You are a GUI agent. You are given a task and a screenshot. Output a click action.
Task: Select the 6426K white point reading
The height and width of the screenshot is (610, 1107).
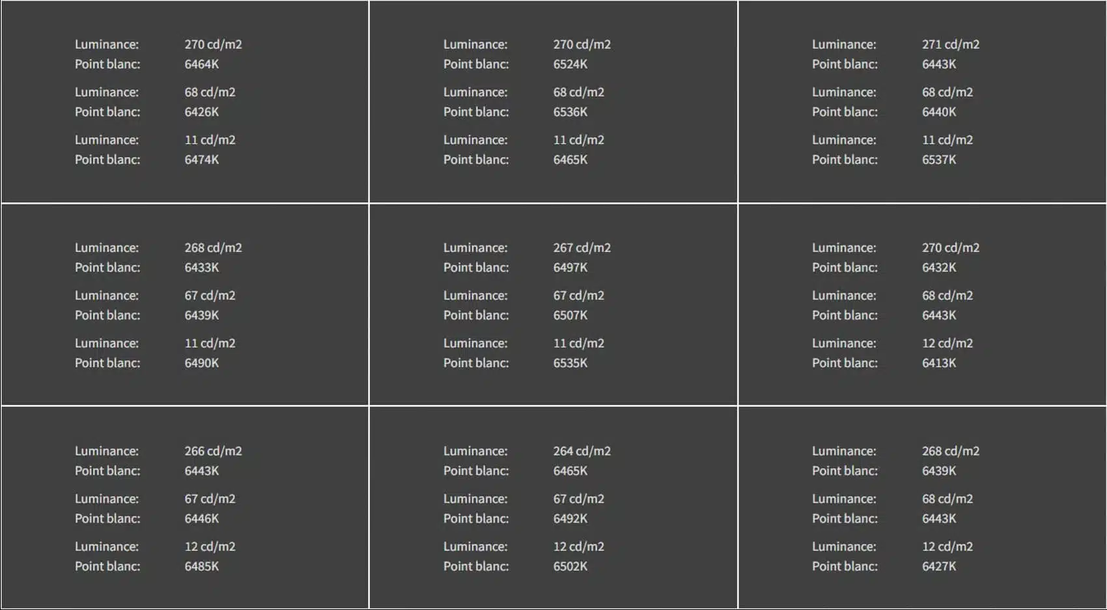coord(201,111)
